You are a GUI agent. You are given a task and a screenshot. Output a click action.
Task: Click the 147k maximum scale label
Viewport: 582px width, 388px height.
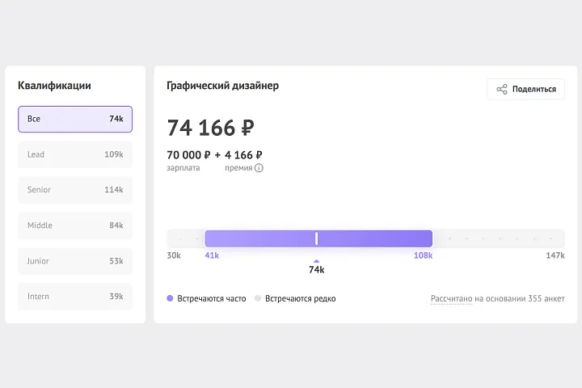pos(555,255)
